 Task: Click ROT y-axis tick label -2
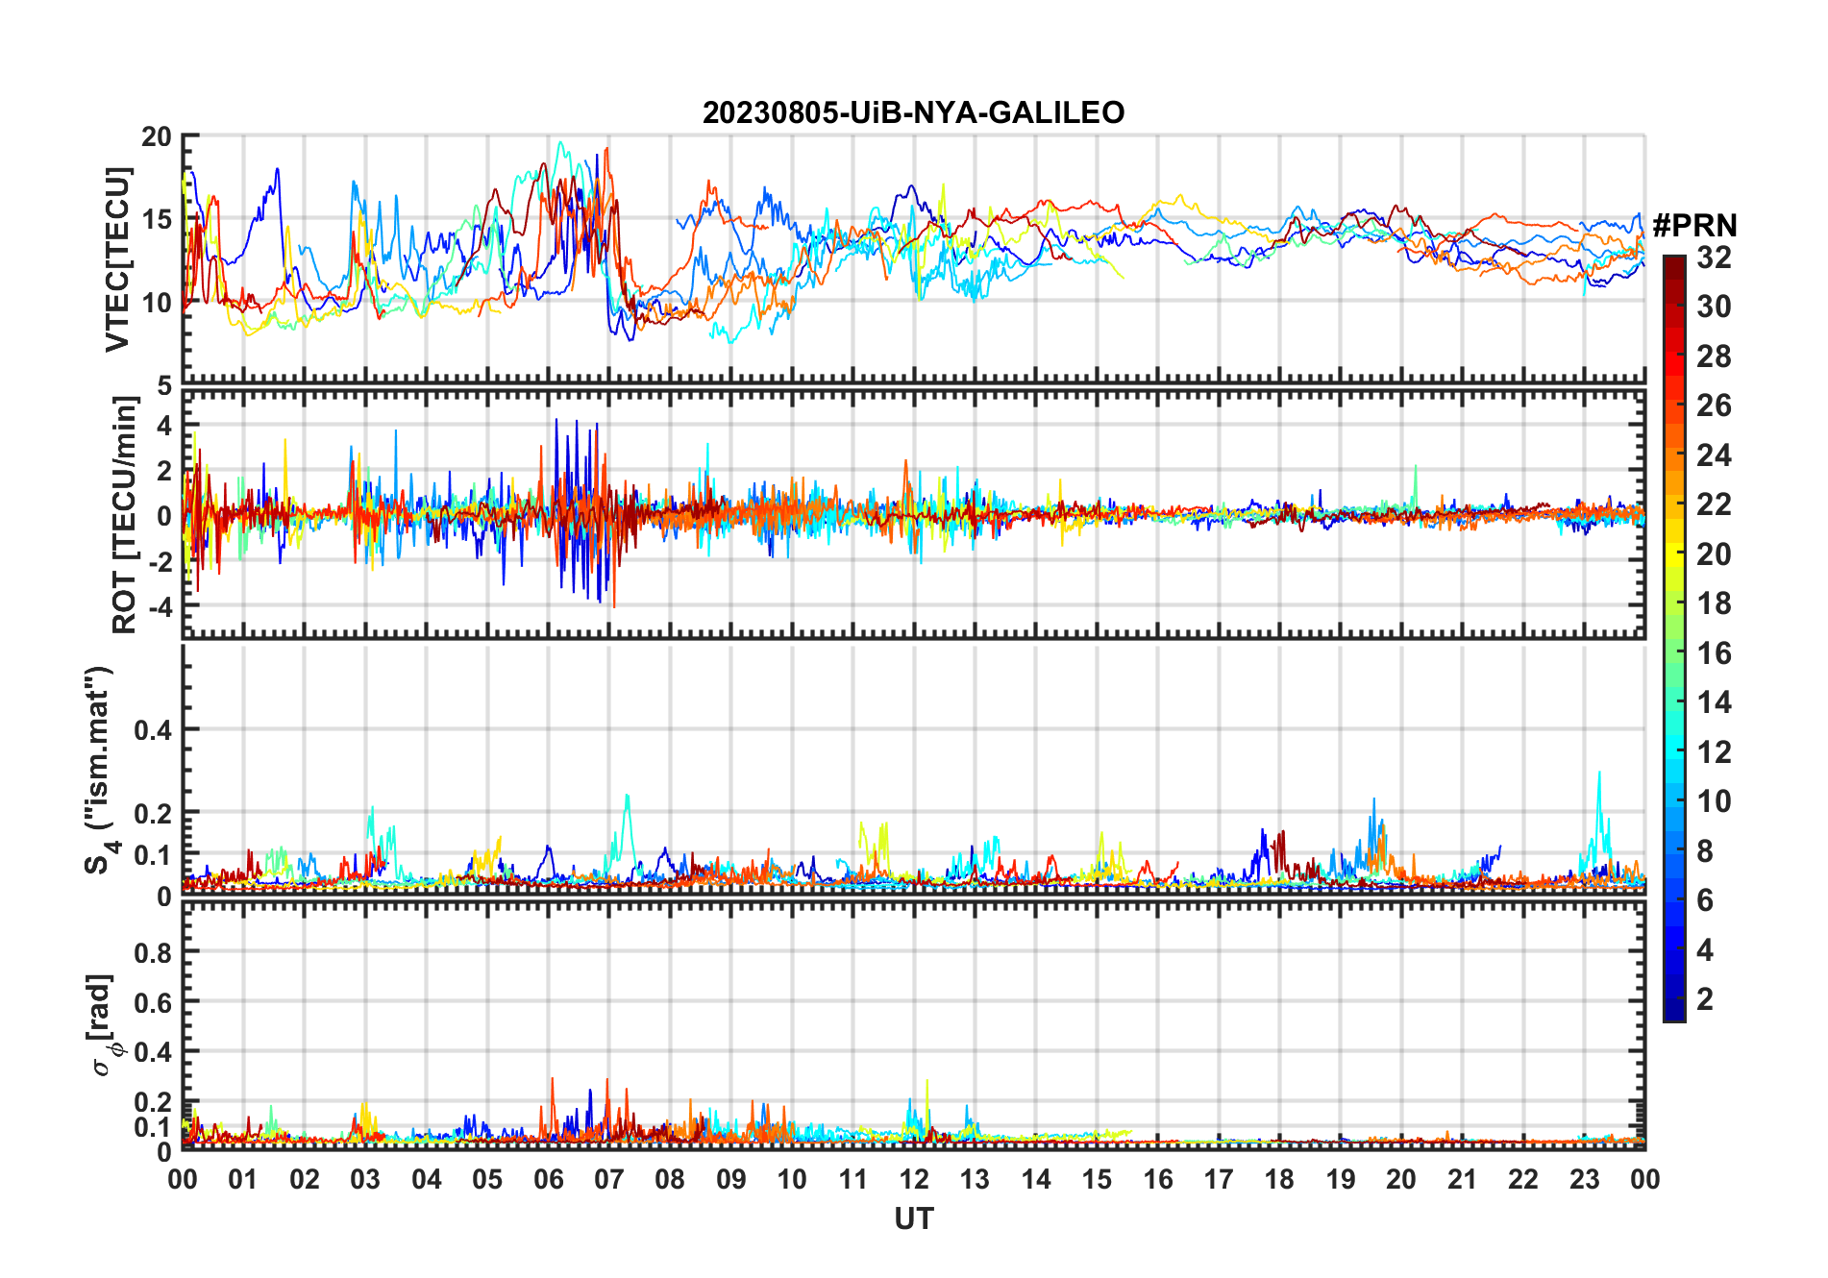pyautogui.click(x=160, y=562)
